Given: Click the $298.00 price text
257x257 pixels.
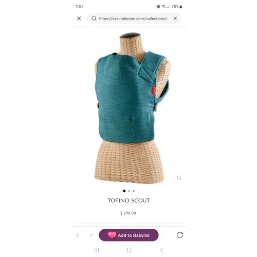Looking at the screenshot, I should pyautogui.click(x=128, y=213).
